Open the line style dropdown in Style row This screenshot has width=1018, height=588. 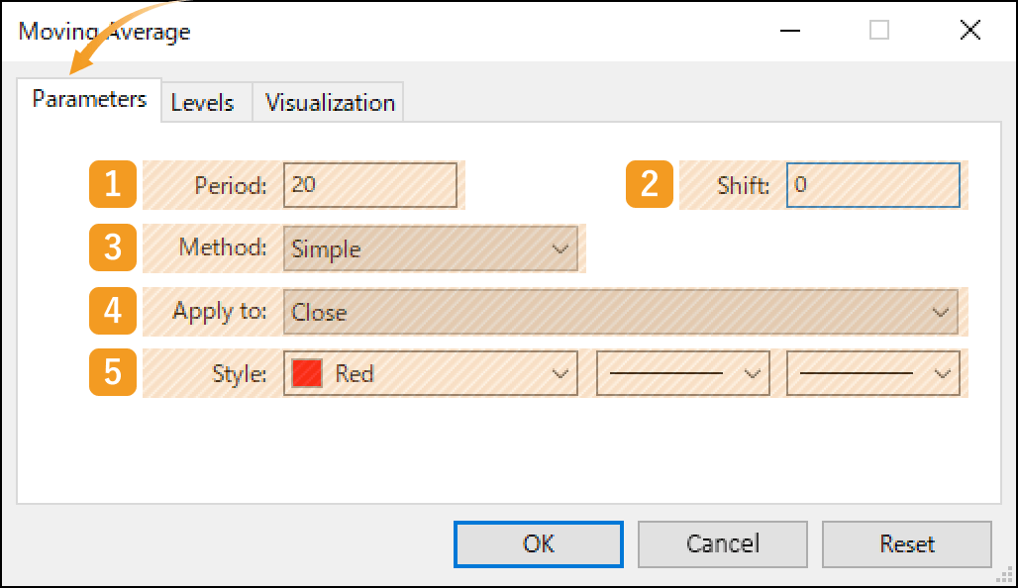pos(683,373)
